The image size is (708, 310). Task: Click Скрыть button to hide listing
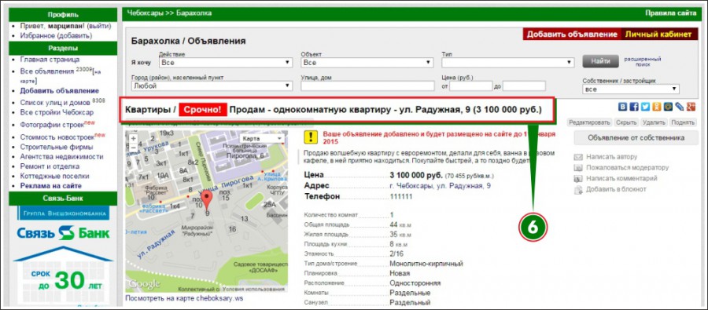626,122
